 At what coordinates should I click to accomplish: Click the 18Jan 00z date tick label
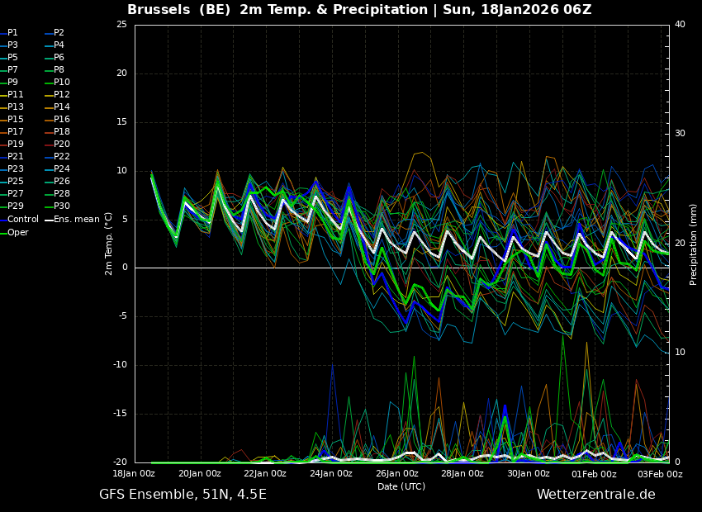pos(134,474)
